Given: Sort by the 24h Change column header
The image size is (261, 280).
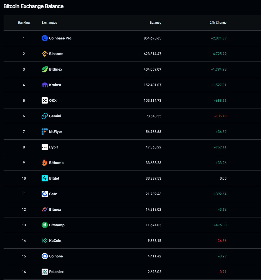Looking at the screenshot, I should pyautogui.click(x=218, y=23).
